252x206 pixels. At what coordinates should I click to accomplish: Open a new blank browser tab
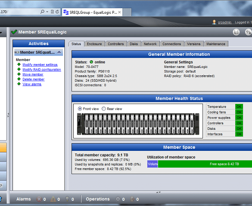pyautogui.click(x=127, y=12)
